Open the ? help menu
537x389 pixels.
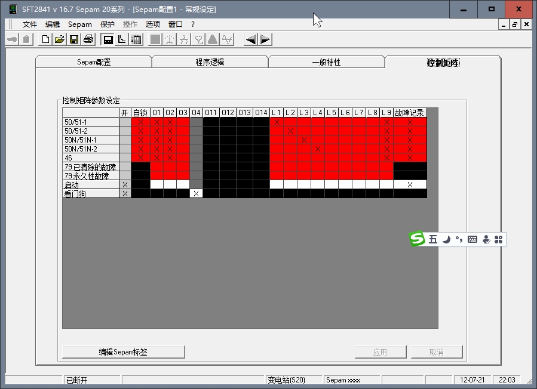point(193,24)
